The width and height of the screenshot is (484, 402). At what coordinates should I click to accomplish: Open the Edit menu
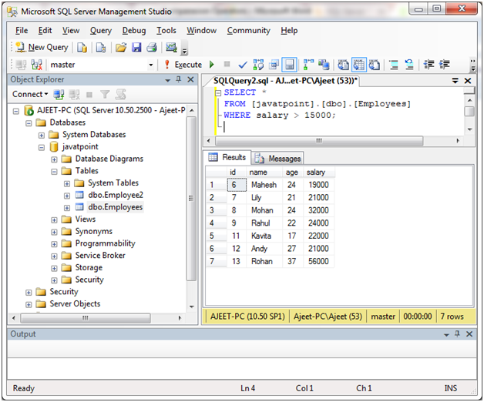pyautogui.click(x=45, y=31)
